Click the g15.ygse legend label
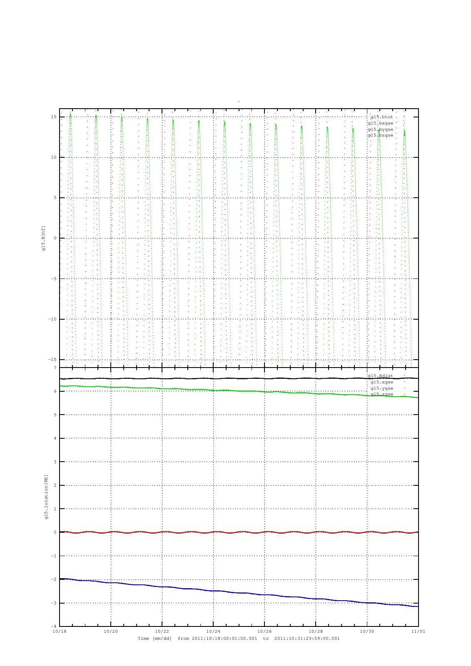 click(x=382, y=388)
